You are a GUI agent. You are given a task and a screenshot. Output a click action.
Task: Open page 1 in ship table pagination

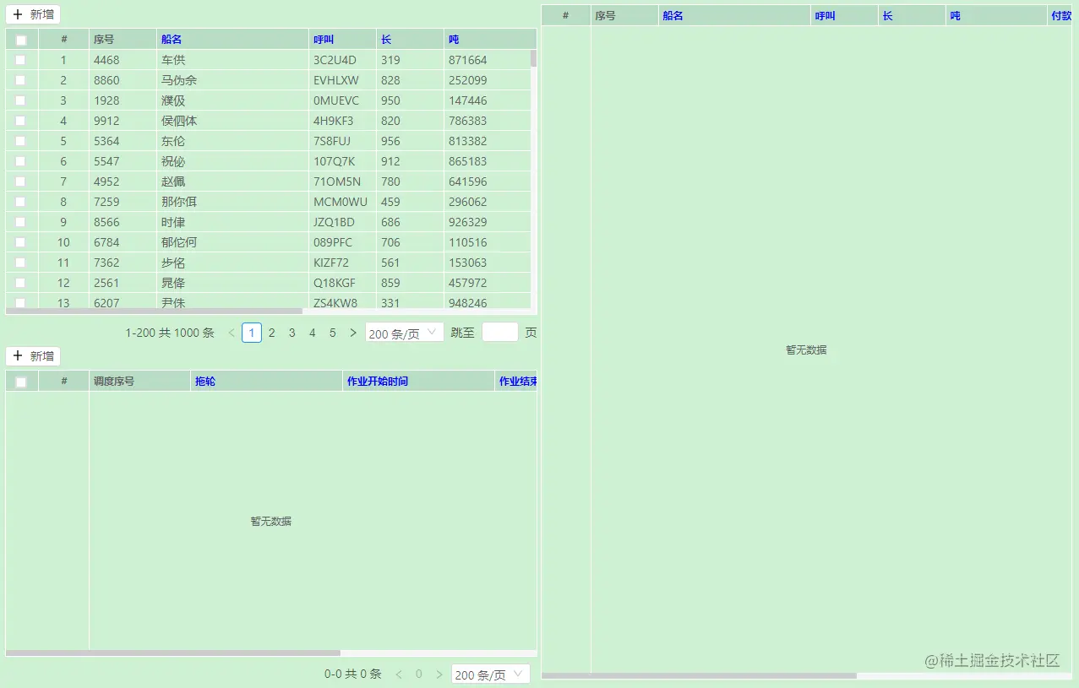point(252,333)
